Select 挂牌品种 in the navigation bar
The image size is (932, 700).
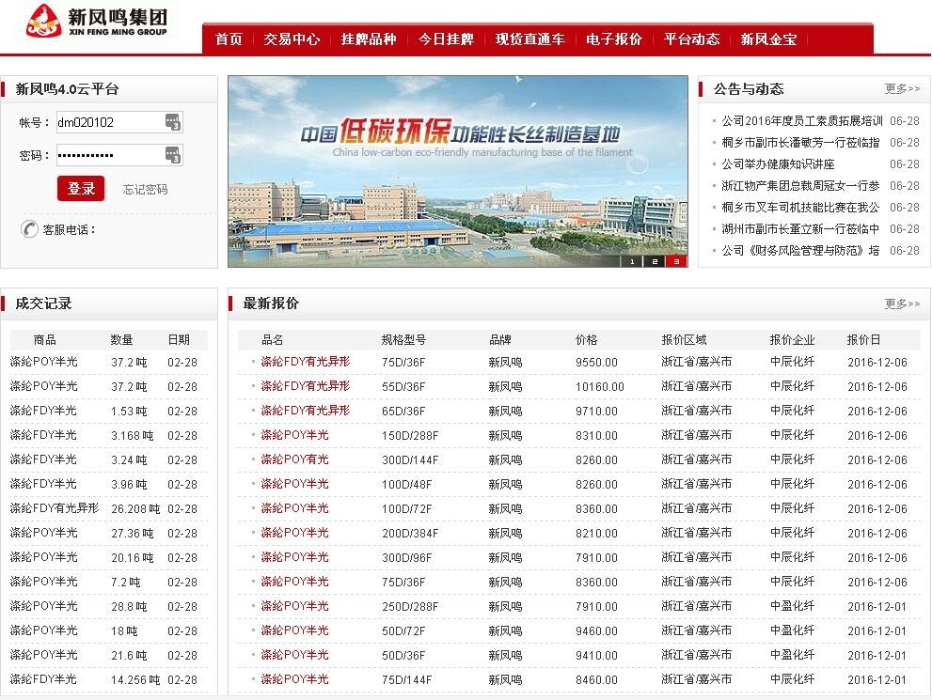369,39
